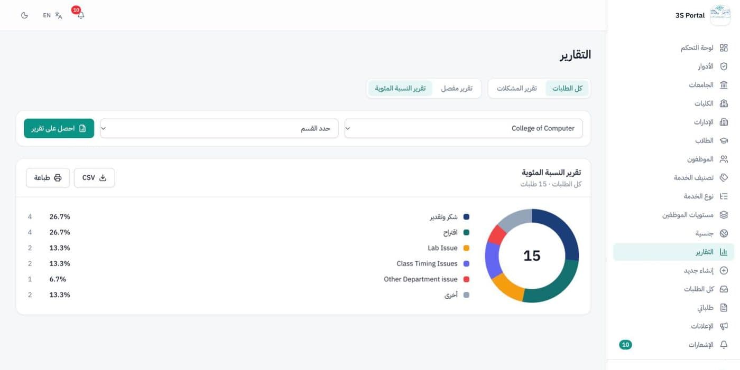Export the report with CSV button
Viewport: 740px width, 370px height.
click(x=94, y=178)
